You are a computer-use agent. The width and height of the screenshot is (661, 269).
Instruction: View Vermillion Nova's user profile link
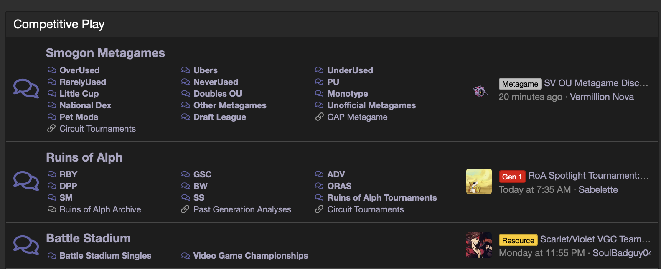602,97
